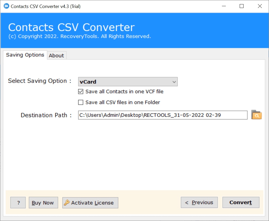Click the Buy Now button
269x221 pixels.
(x=43, y=203)
